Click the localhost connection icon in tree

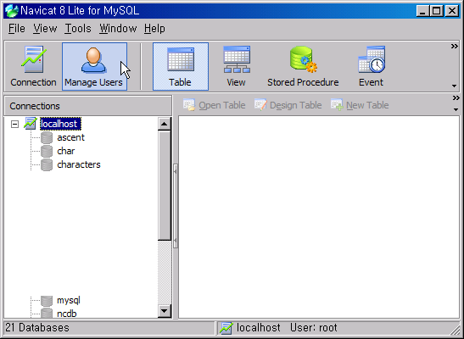[31, 124]
